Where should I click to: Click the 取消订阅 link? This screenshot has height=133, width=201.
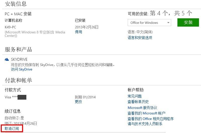tap(12, 128)
